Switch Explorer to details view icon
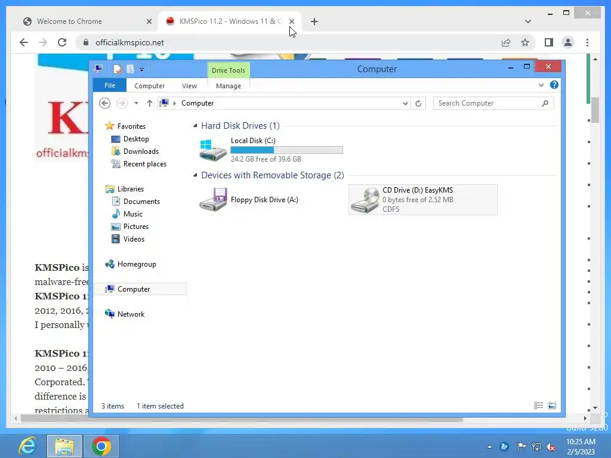Screen dimensions: 611x458 539,406
